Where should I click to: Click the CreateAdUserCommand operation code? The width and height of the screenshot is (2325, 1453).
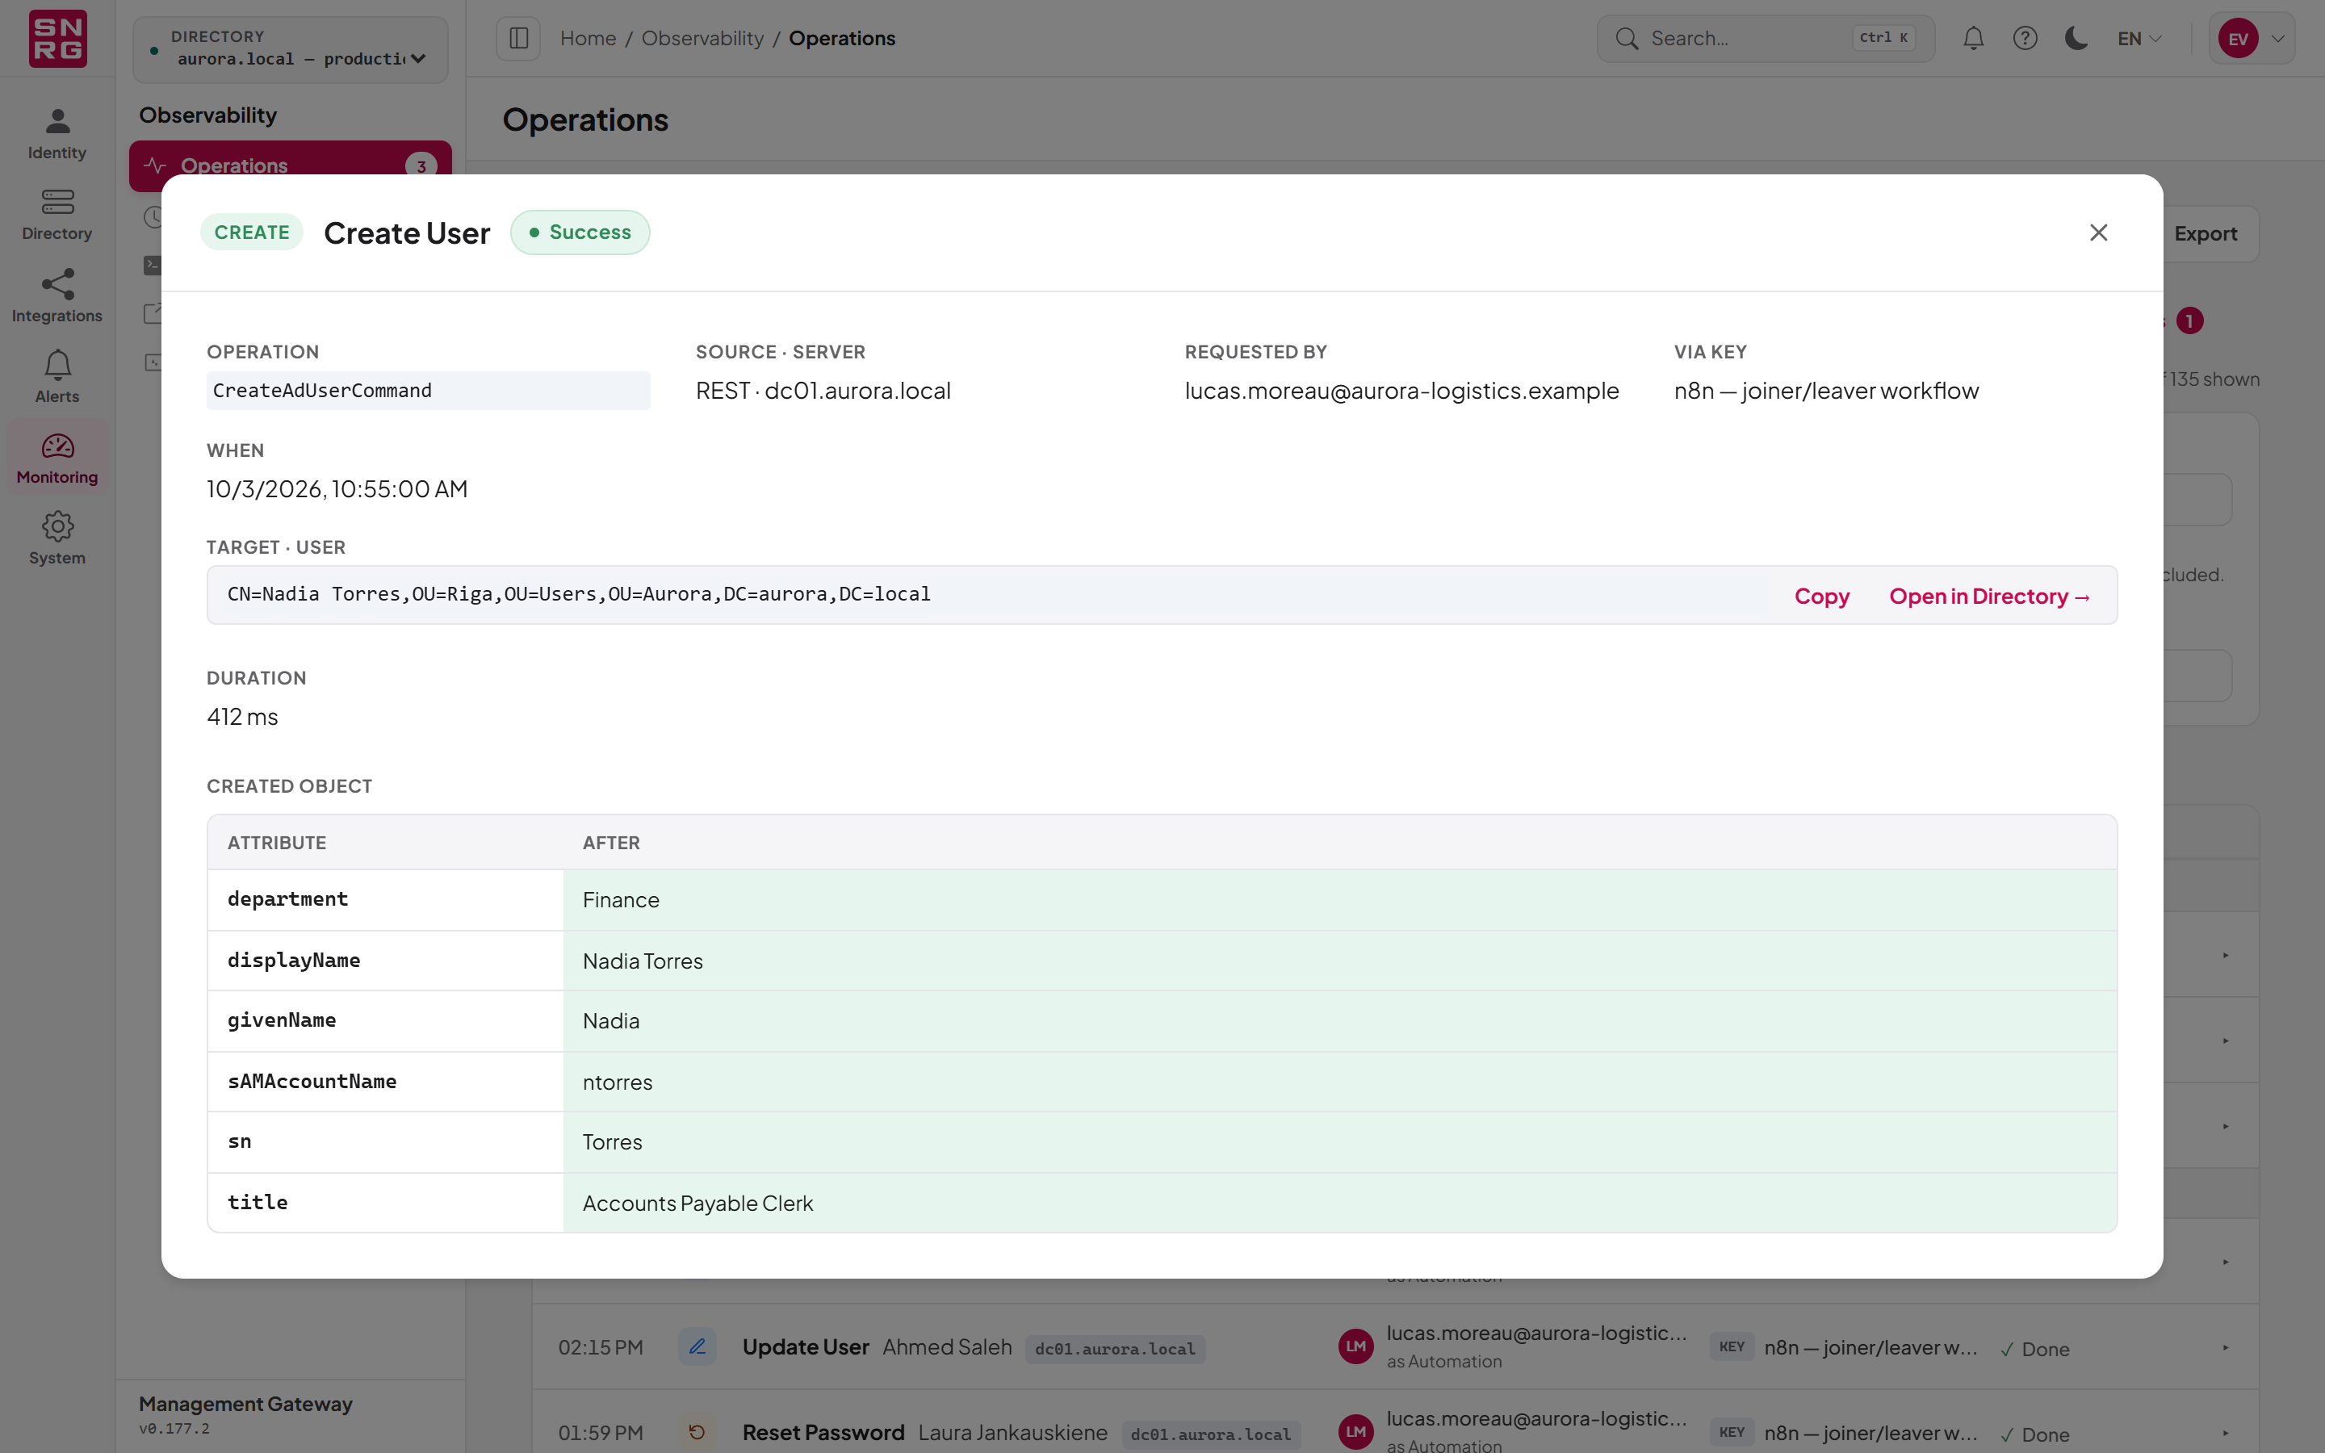tap(429, 390)
